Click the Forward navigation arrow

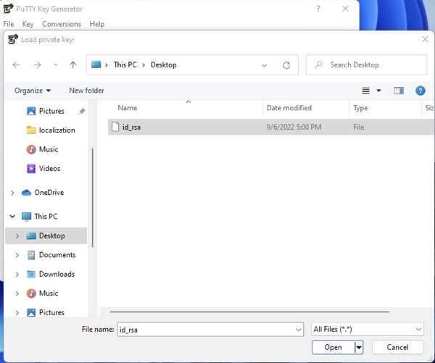pyautogui.click(x=37, y=65)
